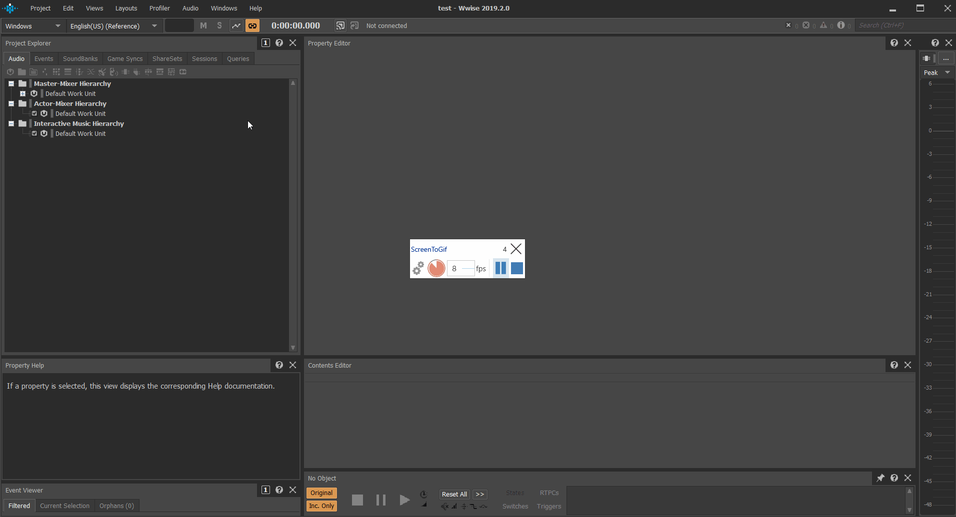Toggle the Mute (M) button in the toolbar
This screenshot has height=517, width=956.
203,25
